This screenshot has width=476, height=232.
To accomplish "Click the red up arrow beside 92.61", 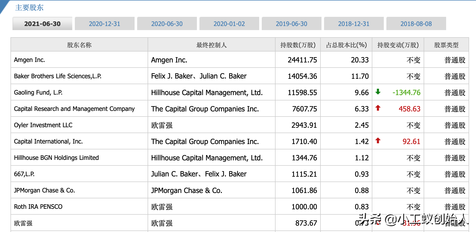I will (x=378, y=140).
